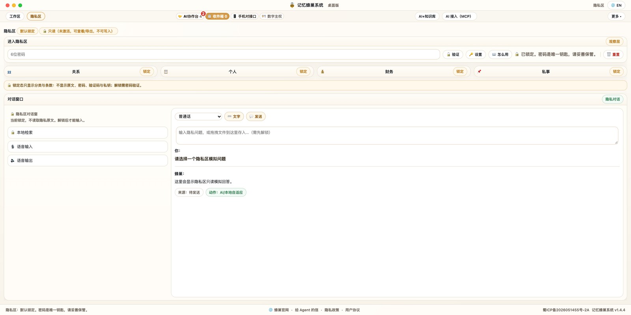Focus the 6位密码 password field
Screen dimensions: 631x315
224,54
